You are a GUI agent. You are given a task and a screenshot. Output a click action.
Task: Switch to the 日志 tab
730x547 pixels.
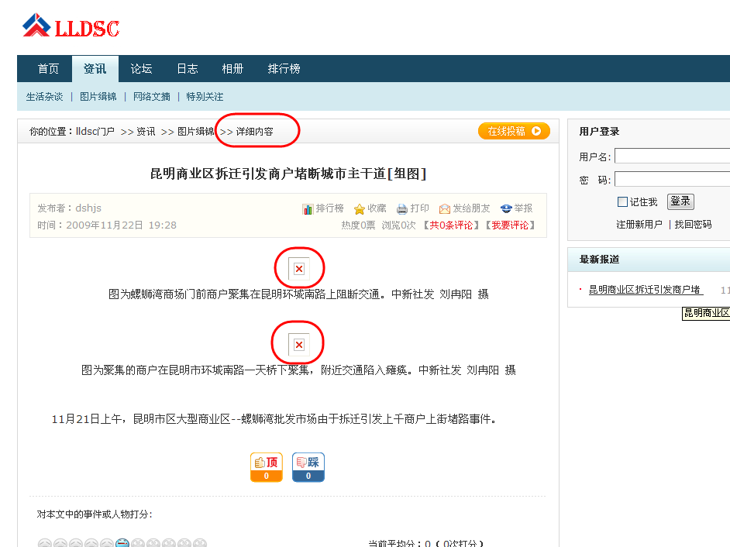188,69
